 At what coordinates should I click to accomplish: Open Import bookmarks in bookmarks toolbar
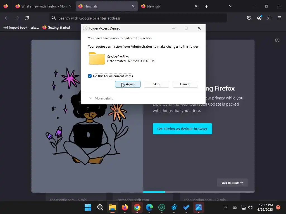coord(21,28)
